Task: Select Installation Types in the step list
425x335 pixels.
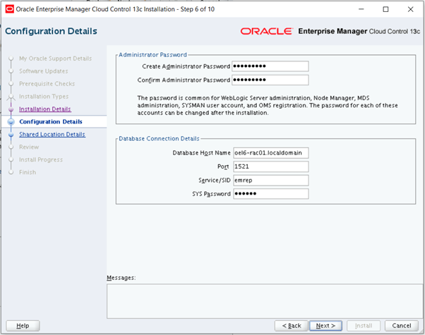Action: [43, 96]
